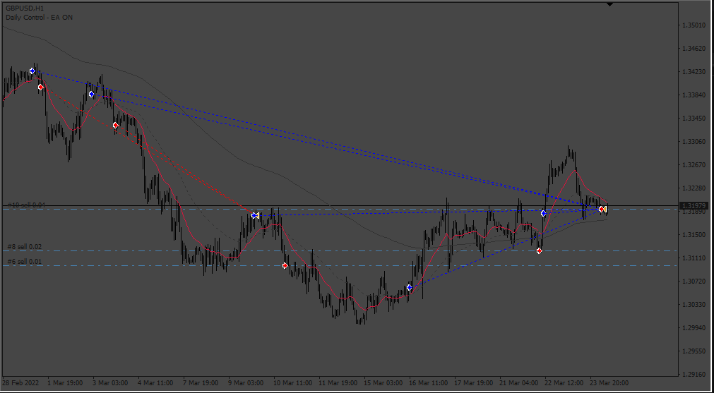Click the 9 Mar 03:00 time label
The image size is (714, 393).
[x=246, y=383]
